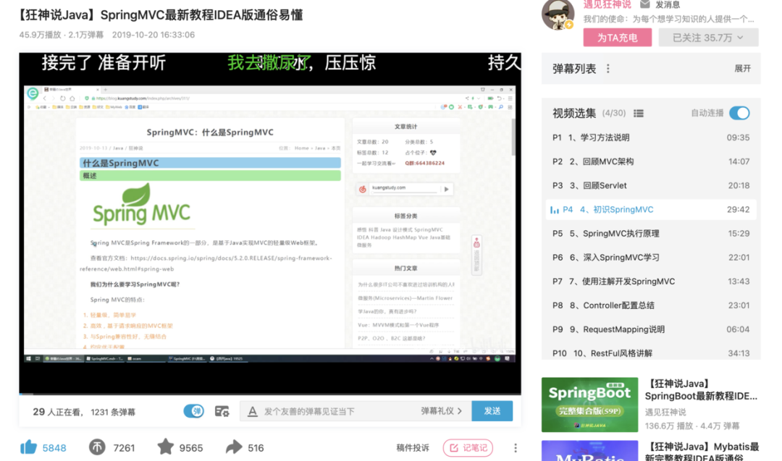Click the 1231 条弹幕 count text
The height and width of the screenshot is (461, 782).
click(113, 413)
